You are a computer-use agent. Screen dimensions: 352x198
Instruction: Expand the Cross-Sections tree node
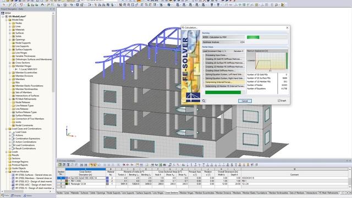click(10, 63)
